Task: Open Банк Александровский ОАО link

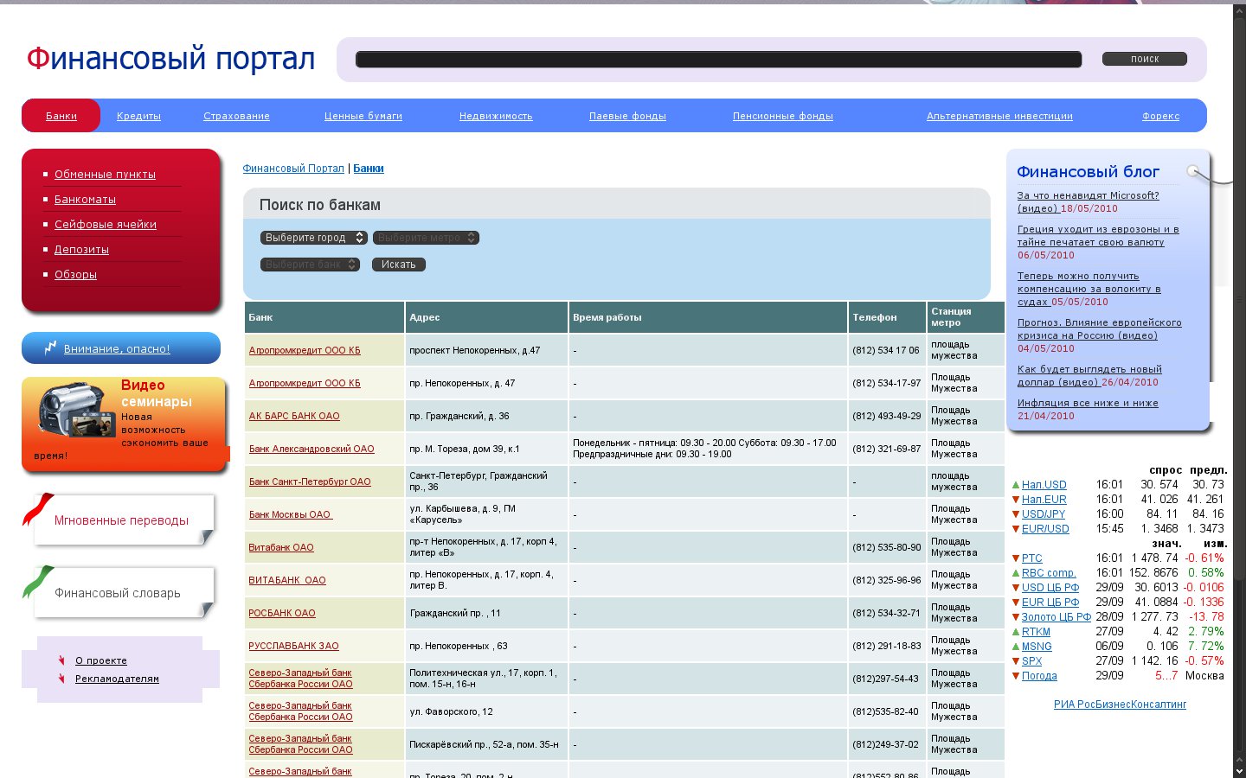Action: [x=311, y=449]
